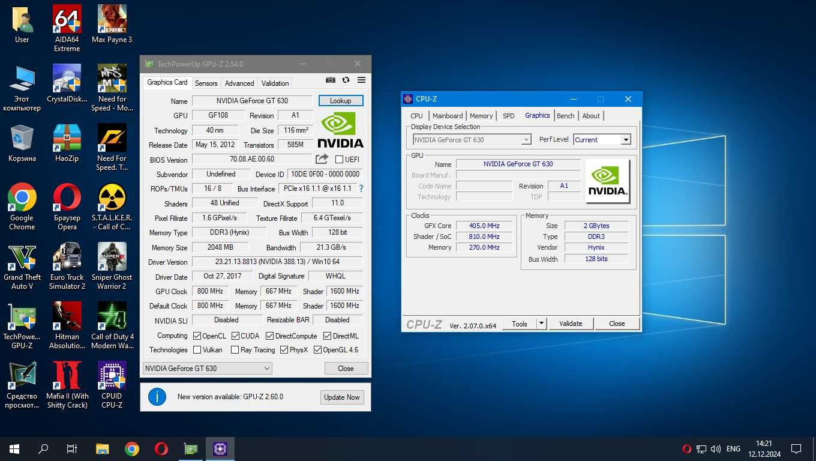Switch to Memory tab in CPU-Z
The height and width of the screenshot is (461, 816).
[481, 116]
